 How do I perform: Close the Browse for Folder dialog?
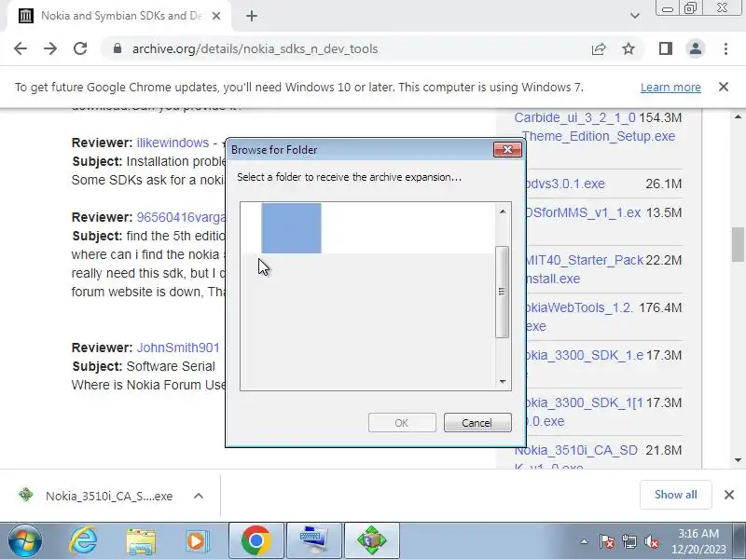[507, 150]
